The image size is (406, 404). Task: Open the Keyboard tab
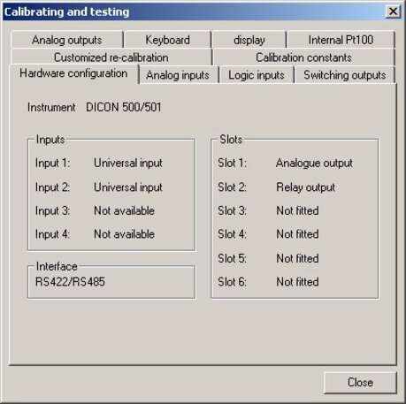coord(167,40)
